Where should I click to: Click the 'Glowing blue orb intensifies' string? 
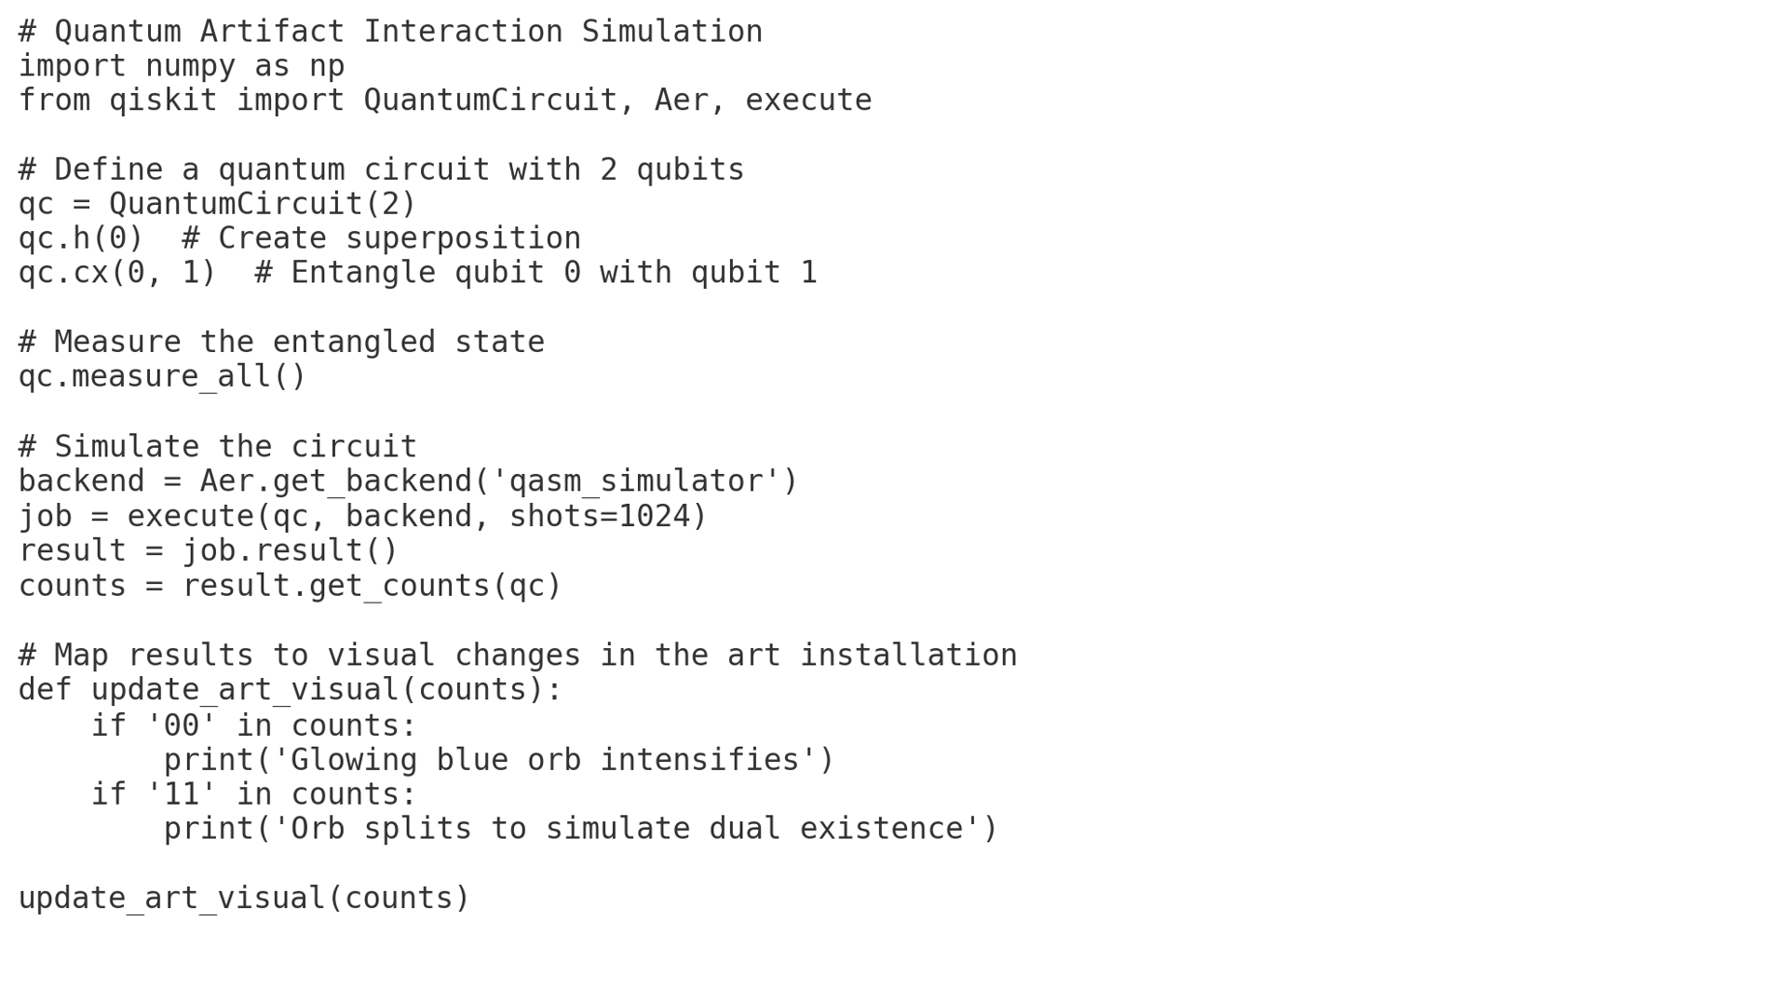(546, 761)
